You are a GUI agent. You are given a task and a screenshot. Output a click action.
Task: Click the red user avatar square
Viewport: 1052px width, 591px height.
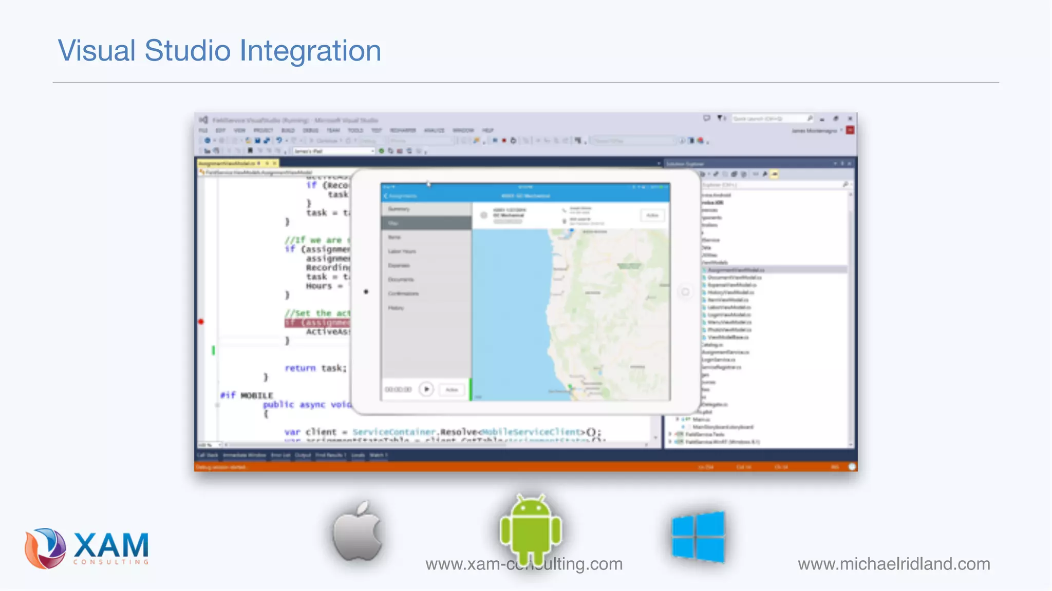point(850,130)
